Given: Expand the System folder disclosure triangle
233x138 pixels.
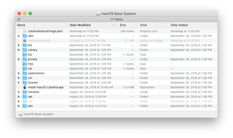Looking at the screenshot, I should click(19, 82).
